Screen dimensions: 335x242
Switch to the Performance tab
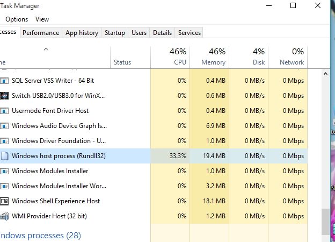pos(41,33)
